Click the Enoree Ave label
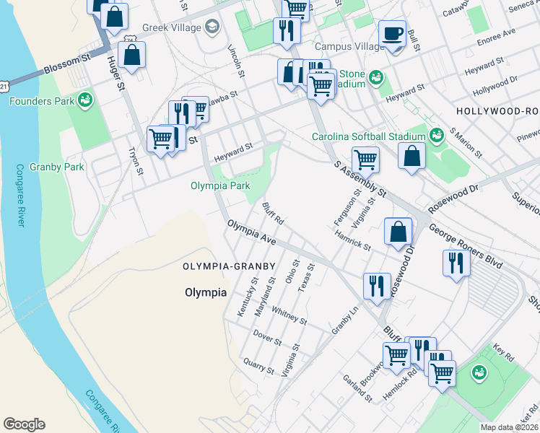This screenshot has width=540, height=433. [496, 38]
